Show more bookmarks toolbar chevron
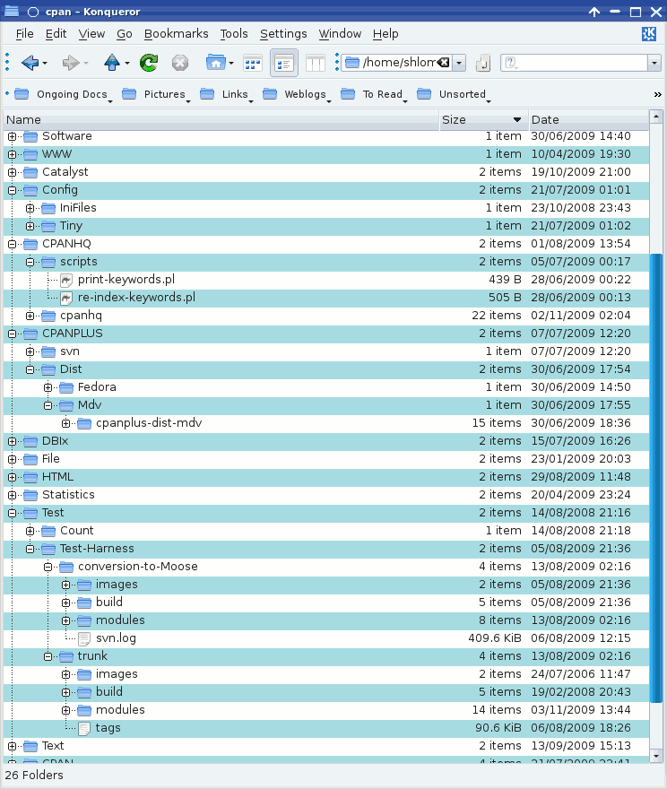The image size is (667, 789). coord(657,95)
